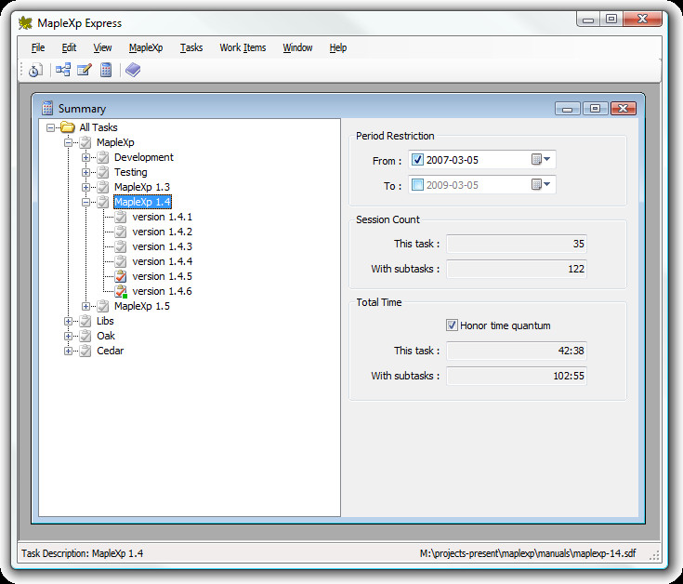This screenshot has width=683, height=584.
Task: Toggle the Honor time quantum checkbox
Action: pos(452,325)
